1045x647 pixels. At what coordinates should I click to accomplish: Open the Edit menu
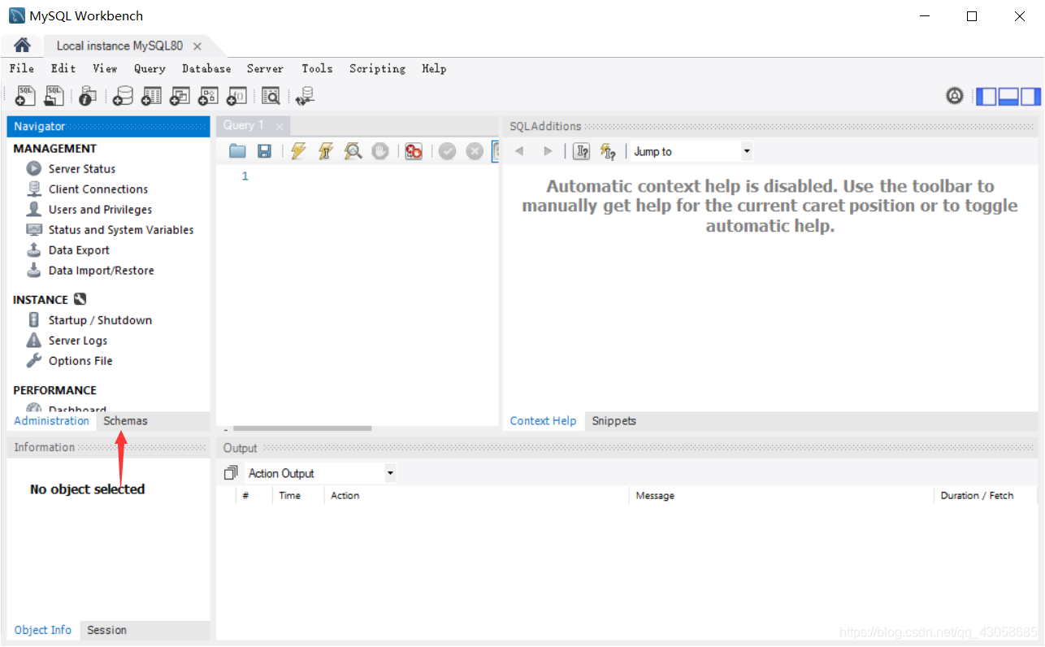(63, 68)
